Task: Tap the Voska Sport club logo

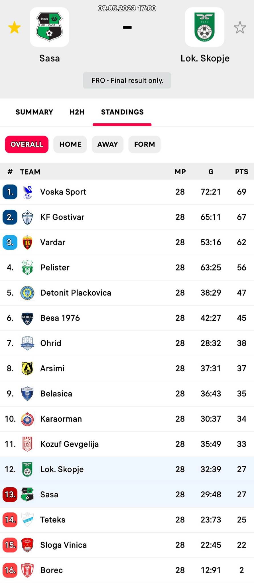Action: [27, 192]
